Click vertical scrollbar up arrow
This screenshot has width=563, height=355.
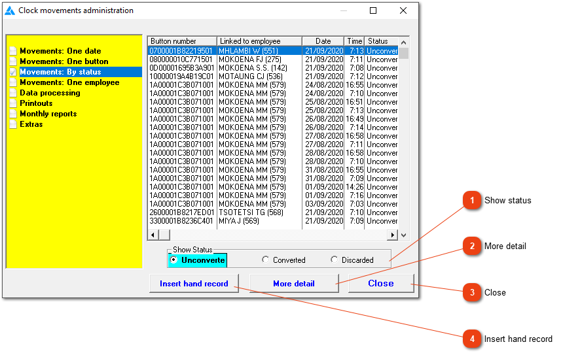[403, 42]
